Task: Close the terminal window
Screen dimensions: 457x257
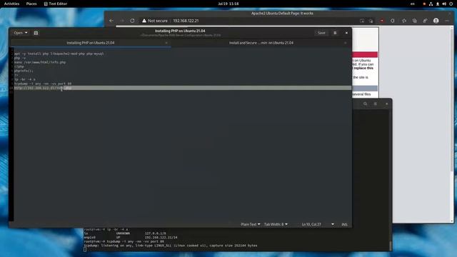Action: coord(386,104)
